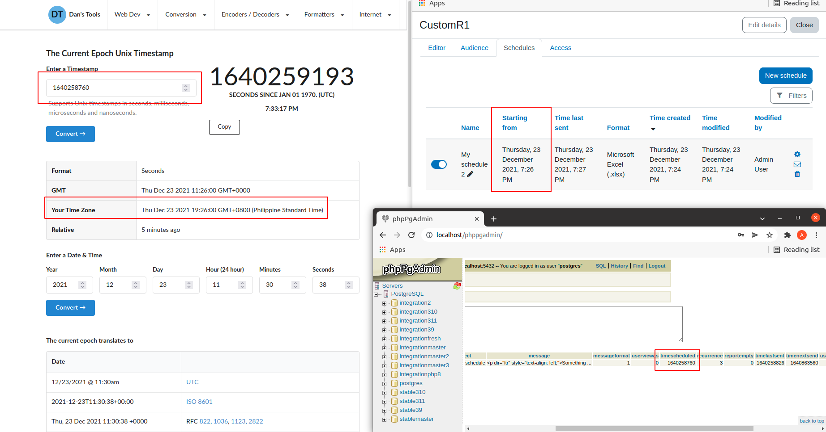Select the Schedules tab
Screen dimensions: 826x432
click(x=519, y=48)
